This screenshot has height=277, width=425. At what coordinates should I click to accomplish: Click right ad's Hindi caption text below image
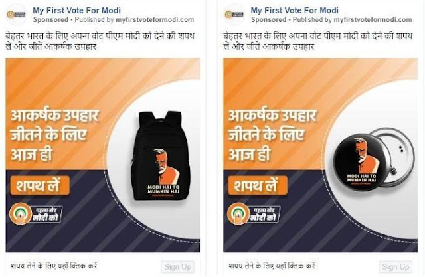tap(272, 266)
